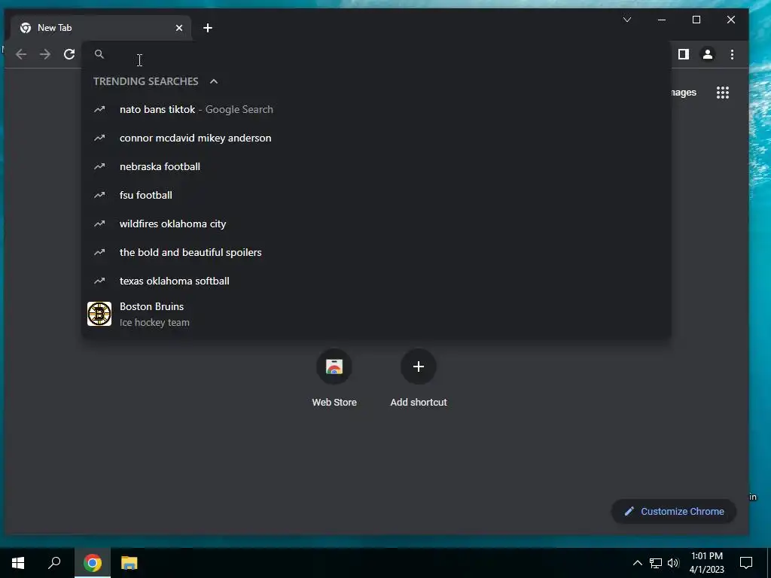Image resolution: width=771 pixels, height=578 pixels.
Task: Choose 'nebraska football' suggestion
Action: (376, 166)
